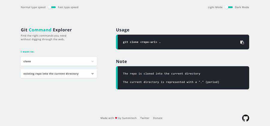Click the "git clone <repo-url> ." command text
270x126 pixels.
[x=142, y=42]
